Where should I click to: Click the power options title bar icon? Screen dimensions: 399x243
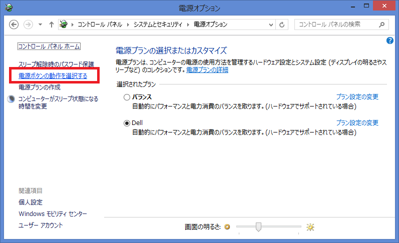pyautogui.click(x=9, y=7)
